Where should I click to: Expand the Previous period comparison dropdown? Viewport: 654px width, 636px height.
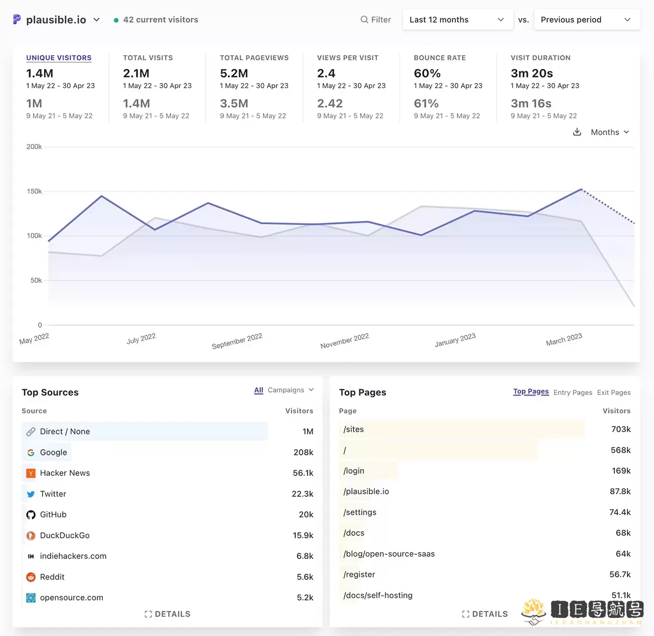pos(587,20)
